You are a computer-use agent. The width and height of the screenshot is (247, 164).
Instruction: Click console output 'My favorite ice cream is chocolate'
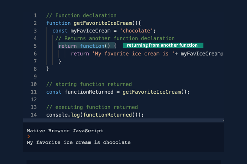78,142
